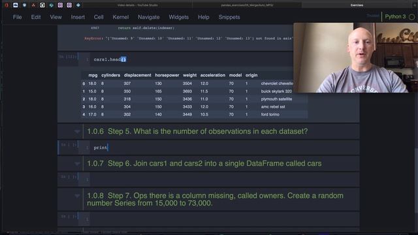Image resolution: width=418 pixels, height=235 pixels.
Task: Open the Help menu
Action: pyautogui.click(x=203, y=17)
